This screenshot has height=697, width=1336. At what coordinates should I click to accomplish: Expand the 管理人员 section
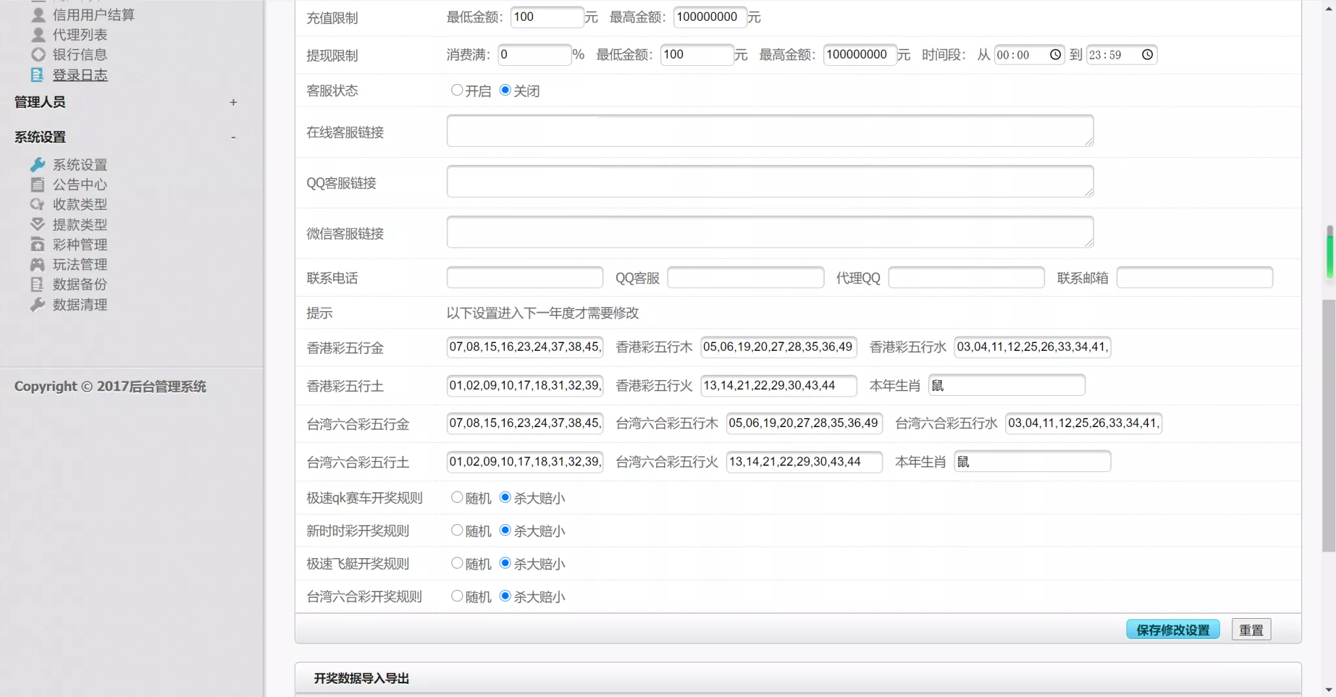click(233, 102)
